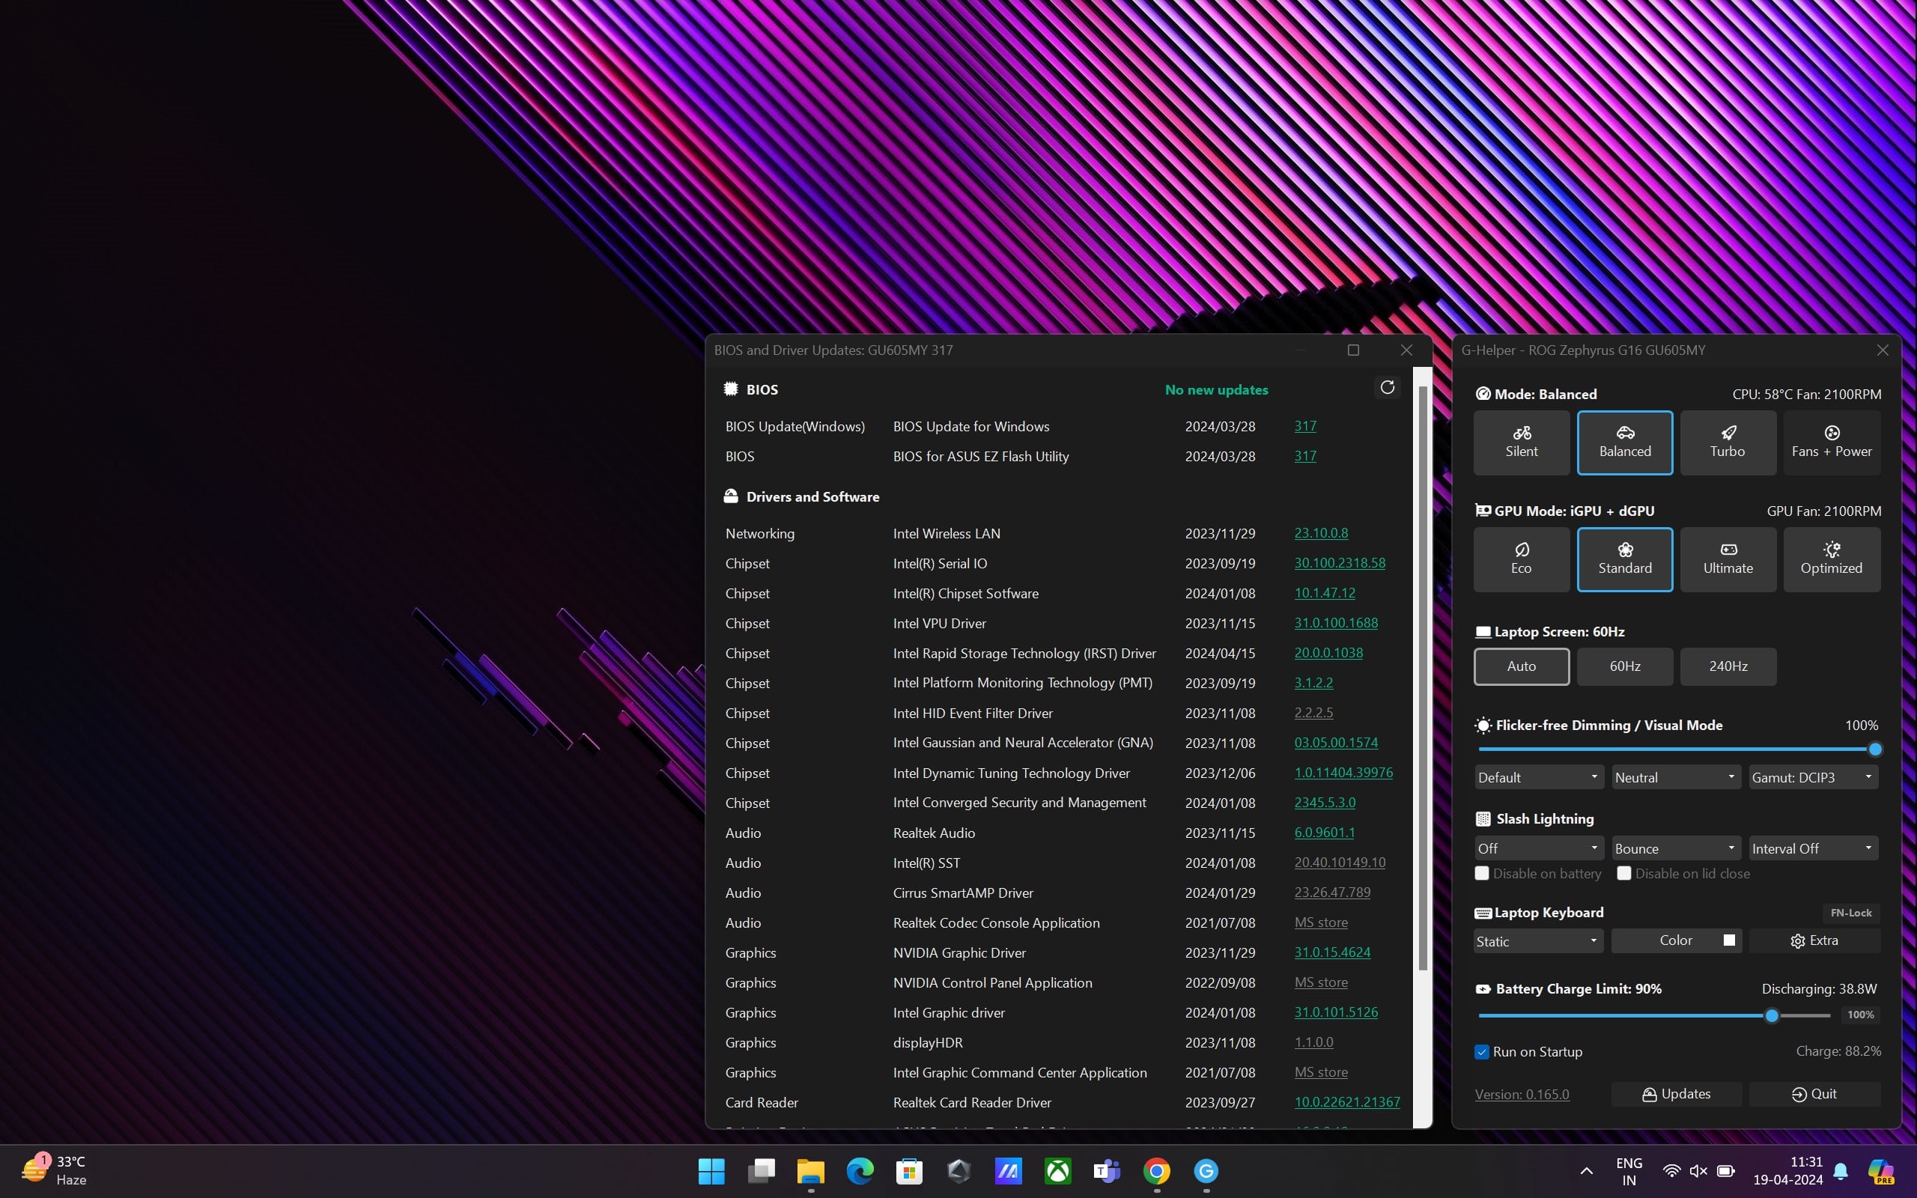The height and width of the screenshot is (1198, 1917).
Task: Click the Updates button in G-Helper
Action: (x=1676, y=1094)
